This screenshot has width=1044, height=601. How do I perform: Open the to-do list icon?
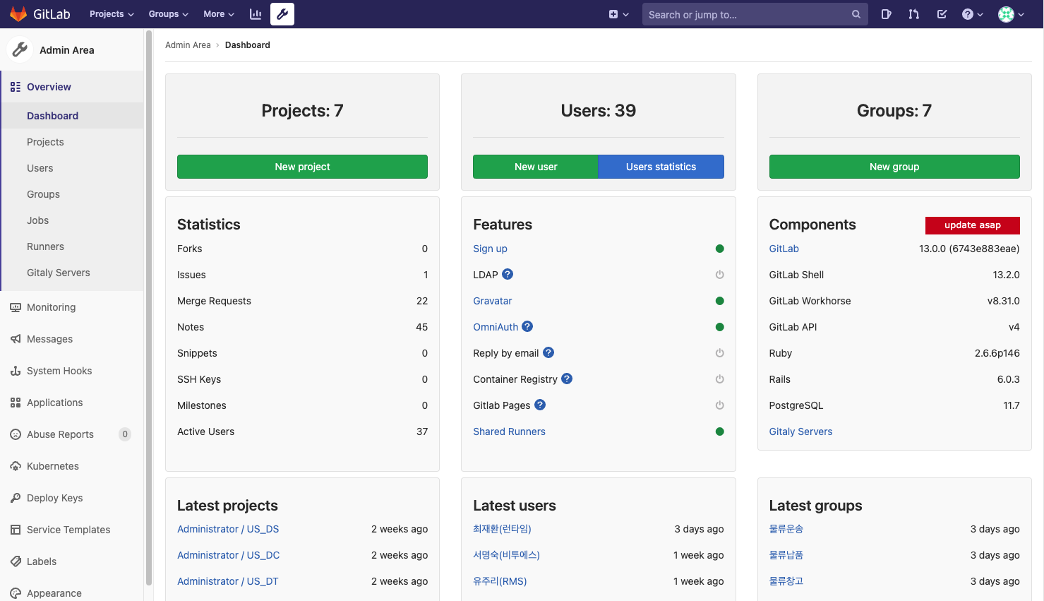pos(942,14)
